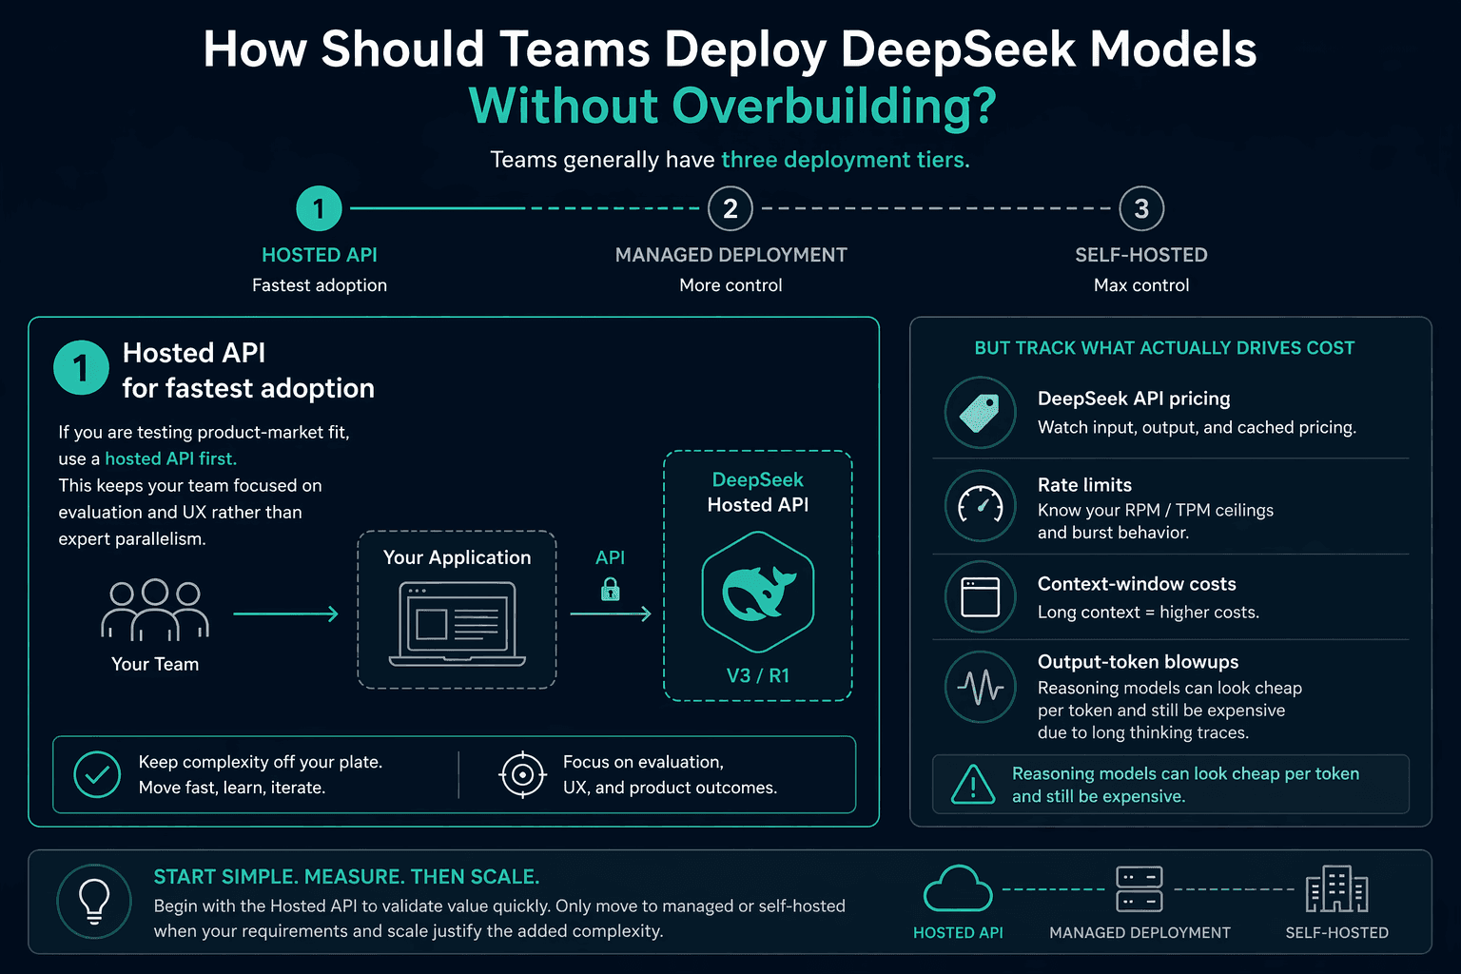Click 'UX, and product outcomes.' text
Image resolution: width=1461 pixels, height=974 pixels.
pos(670,788)
